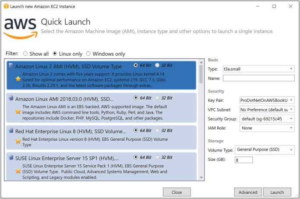Click the star on Red Hat Enterprise Linux 8
The width and height of the screenshot is (300, 199).
pyautogui.click(x=18, y=141)
